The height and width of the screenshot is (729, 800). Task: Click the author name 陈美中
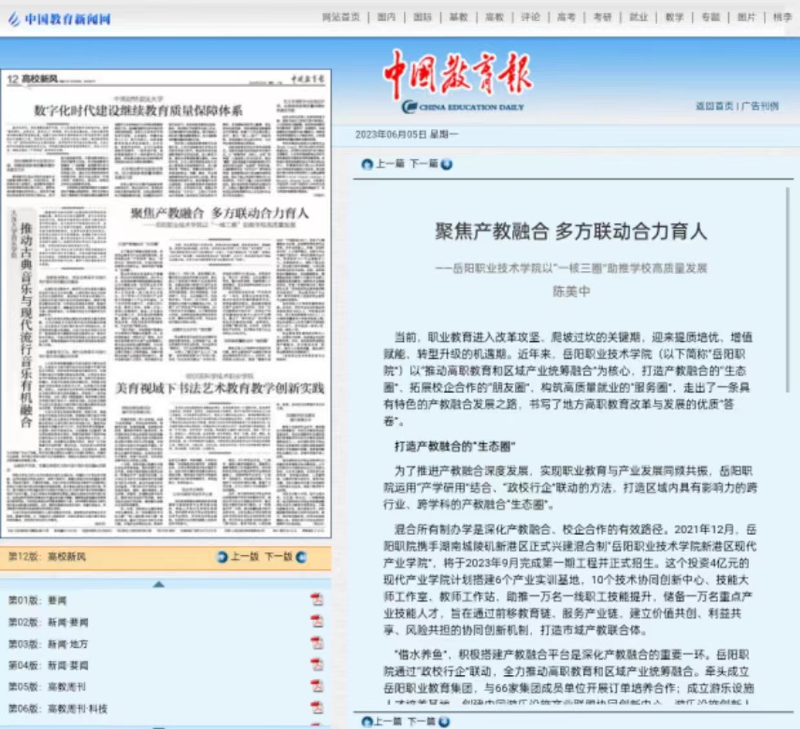[571, 292]
